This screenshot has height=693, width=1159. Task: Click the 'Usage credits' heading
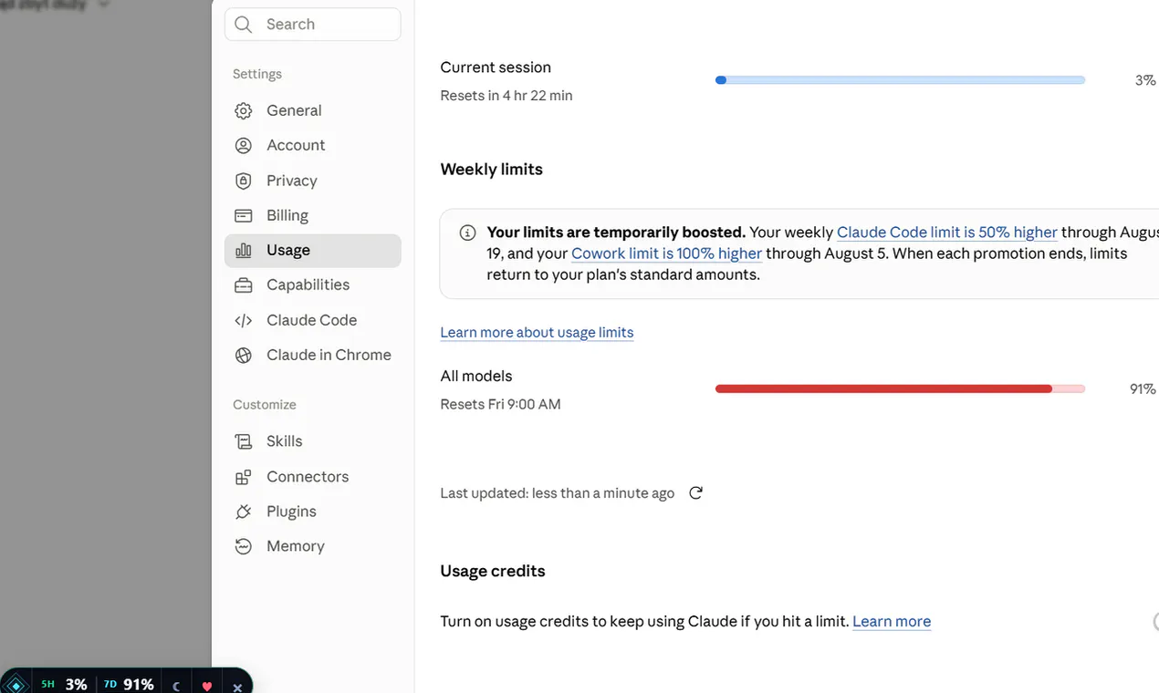click(493, 572)
